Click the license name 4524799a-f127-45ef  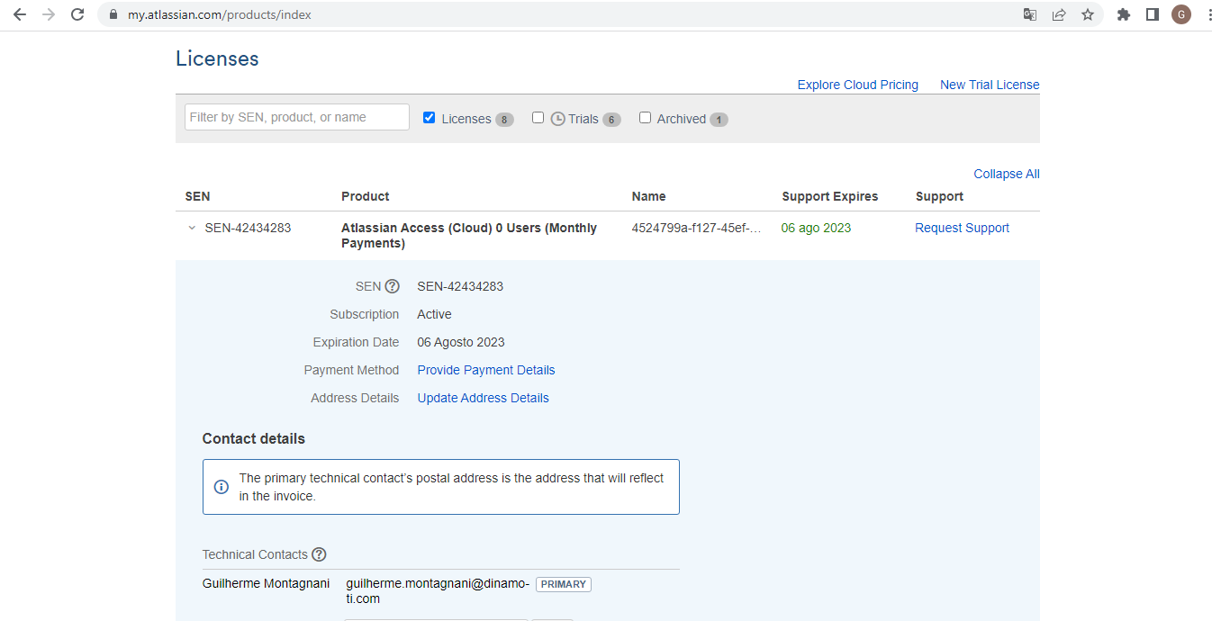click(x=697, y=228)
